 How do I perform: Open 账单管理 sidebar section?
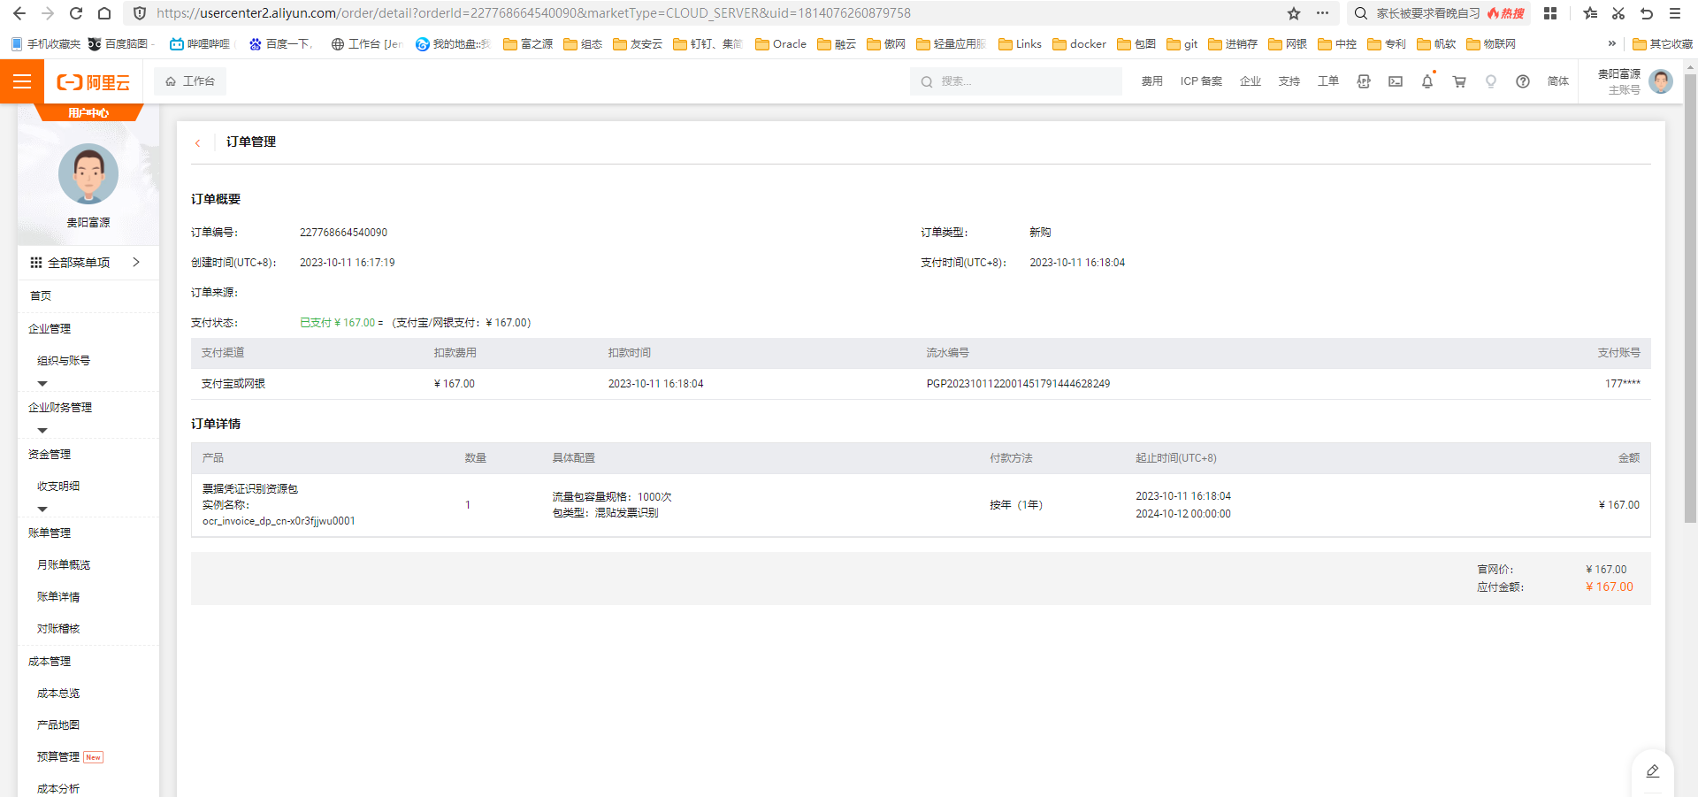coord(50,533)
